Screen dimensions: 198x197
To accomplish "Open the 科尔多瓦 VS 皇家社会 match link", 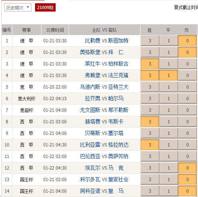I will pyautogui.click(x=104, y=179).
